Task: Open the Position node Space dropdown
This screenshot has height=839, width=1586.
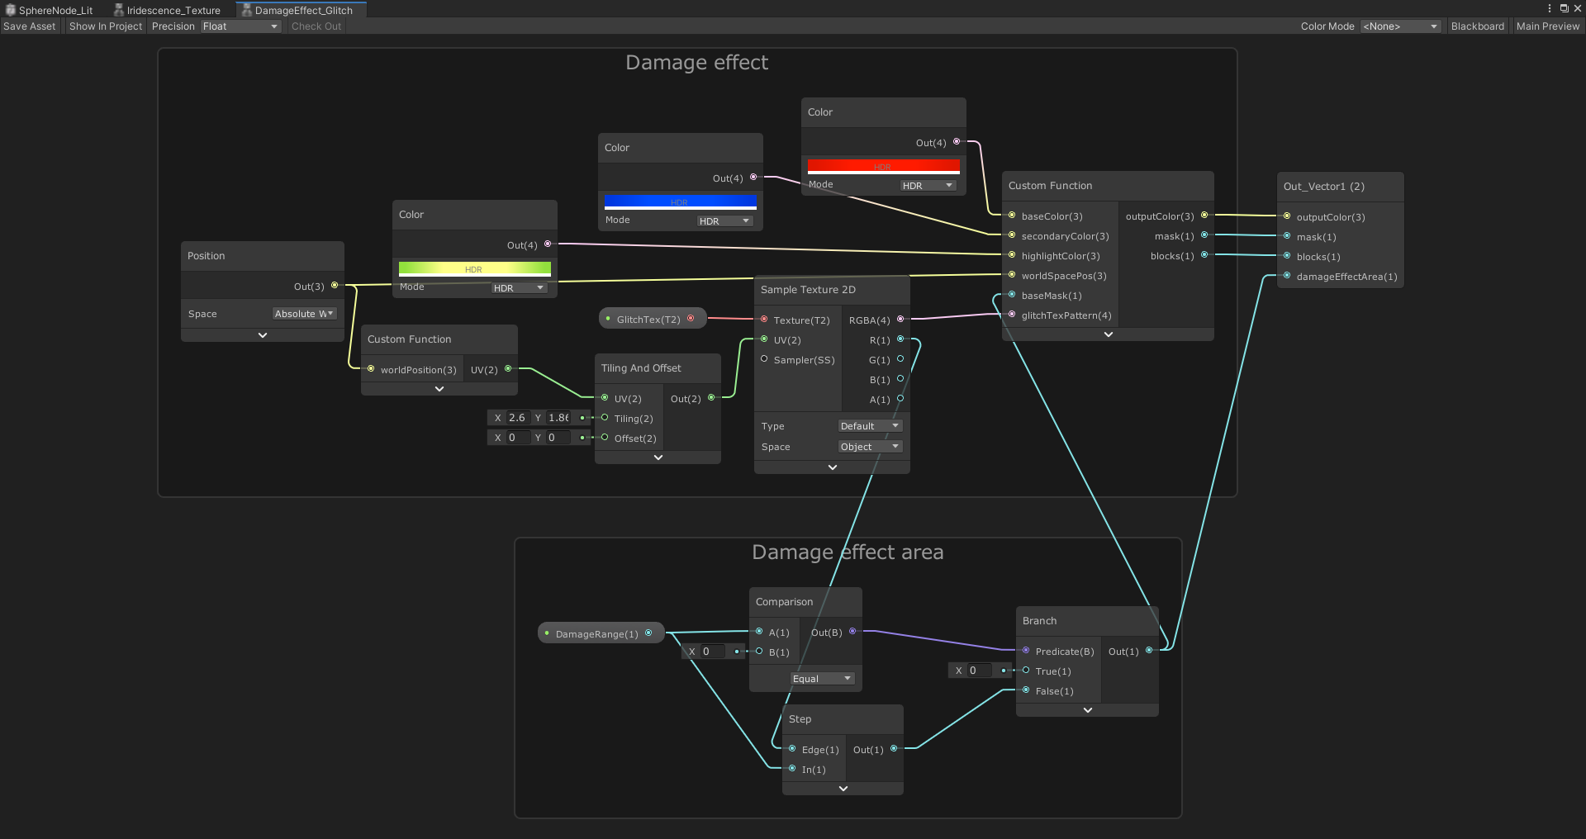Action: (x=304, y=314)
